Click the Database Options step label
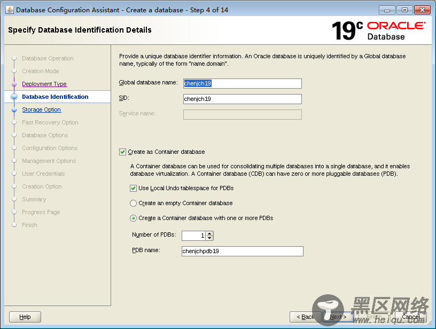Screen dimensions: 436x329 point(45,135)
